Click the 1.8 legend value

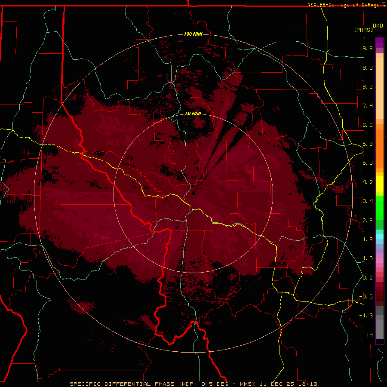(x=368, y=240)
